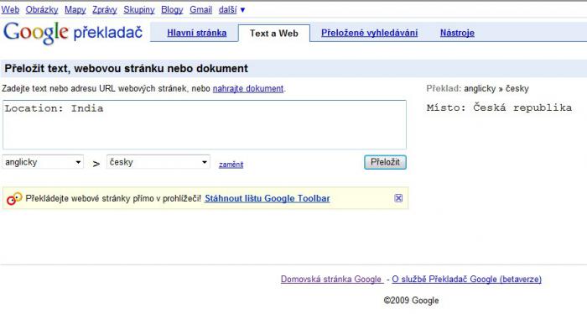Open the 'Přeložené vyhledávání' tab
The height and width of the screenshot is (314, 587).
coord(369,33)
